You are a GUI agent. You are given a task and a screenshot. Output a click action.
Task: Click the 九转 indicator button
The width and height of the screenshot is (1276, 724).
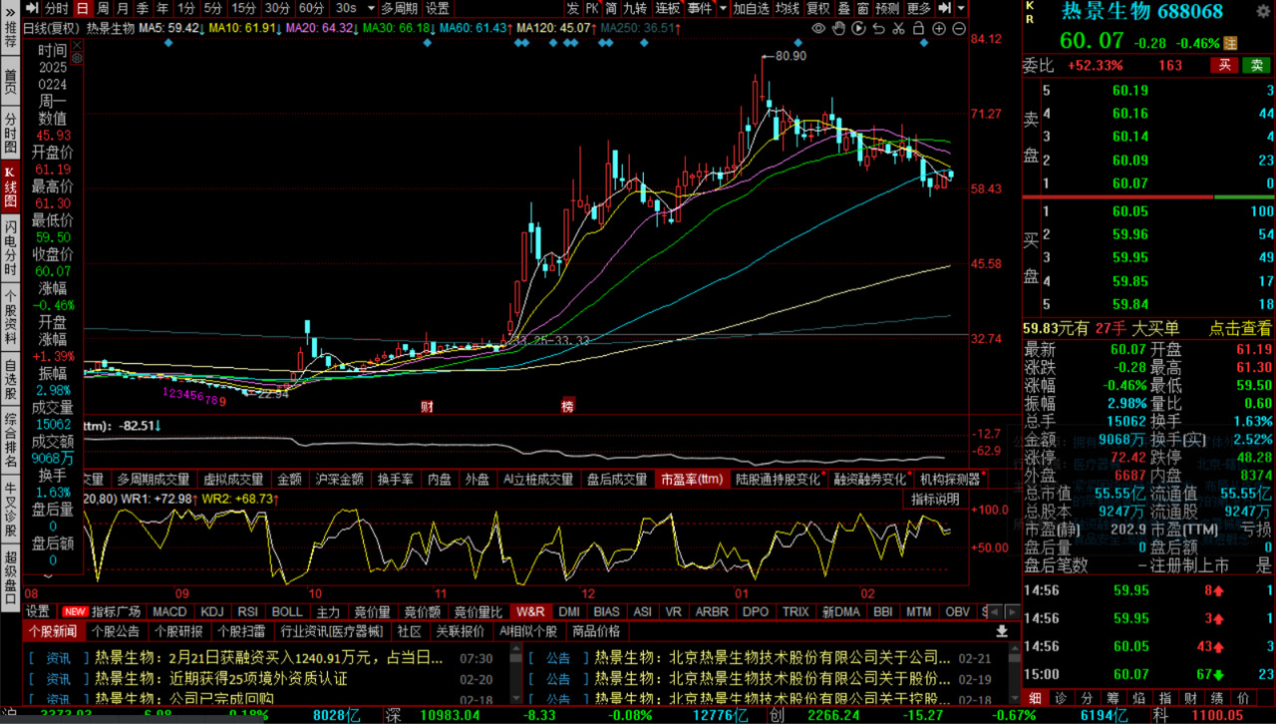pos(635,8)
